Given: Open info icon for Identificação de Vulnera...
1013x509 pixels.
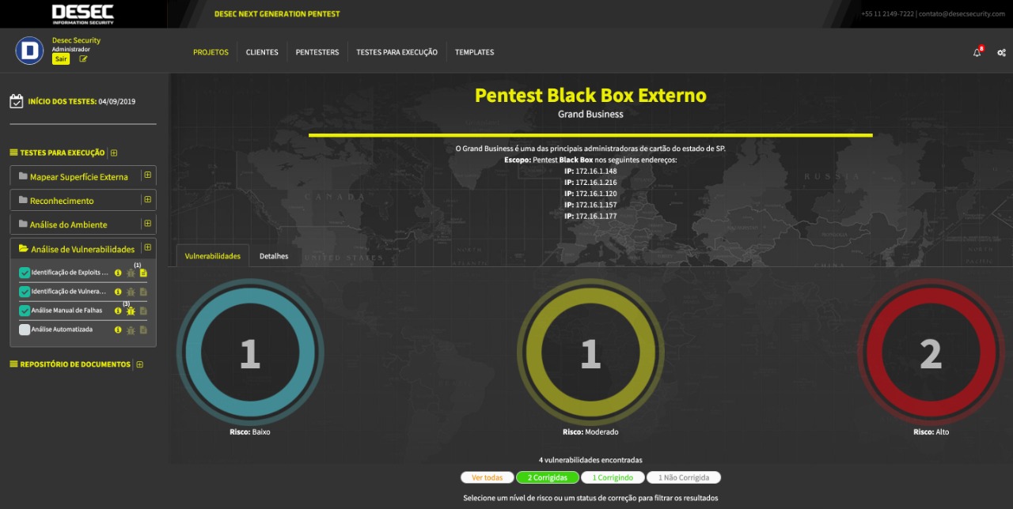Looking at the screenshot, I should click(118, 292).
